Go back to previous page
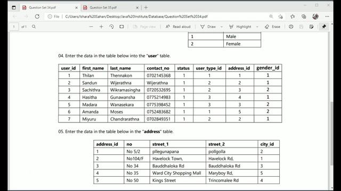 click(x=15, y=16)
